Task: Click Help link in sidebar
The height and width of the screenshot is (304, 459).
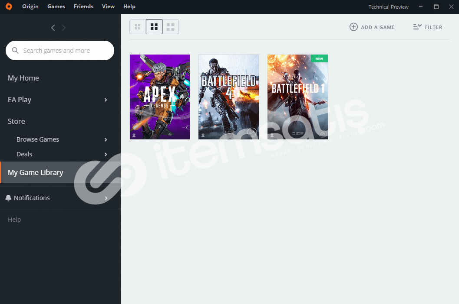Action: 14,219
